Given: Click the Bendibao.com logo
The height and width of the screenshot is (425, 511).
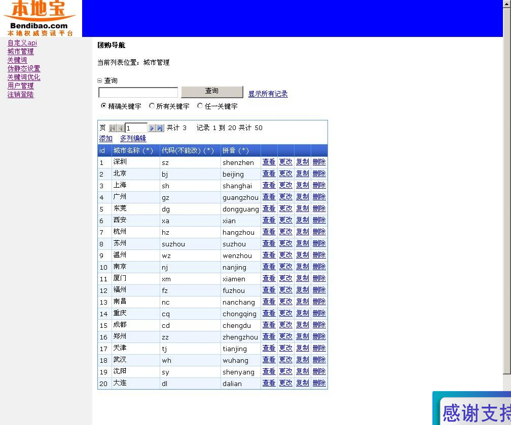Looking at the screenshot, I should point(41,18).
